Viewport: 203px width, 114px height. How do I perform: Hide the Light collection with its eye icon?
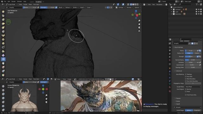(199, 12)
